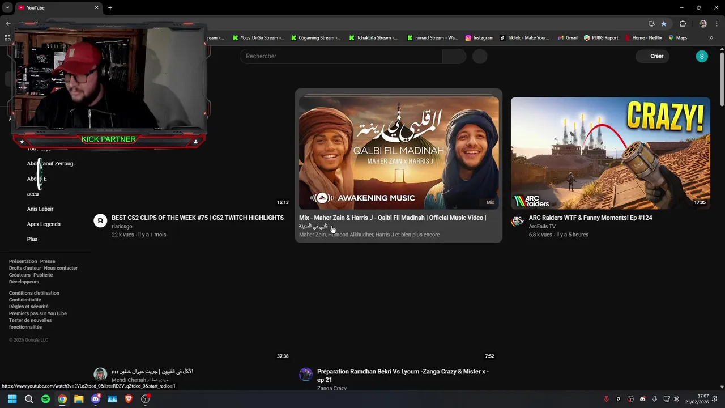Viewport: 725px width, 408px height.
Task: Open the ArcFails TV channel name
Action: coord(542,226)
